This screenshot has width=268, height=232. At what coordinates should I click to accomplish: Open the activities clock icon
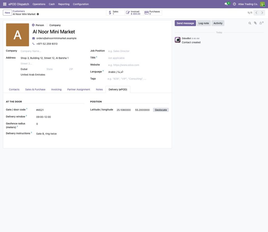click(x=234, y=4)
